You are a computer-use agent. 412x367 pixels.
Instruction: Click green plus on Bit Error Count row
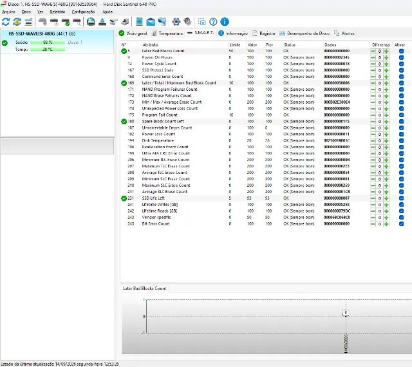386,224
